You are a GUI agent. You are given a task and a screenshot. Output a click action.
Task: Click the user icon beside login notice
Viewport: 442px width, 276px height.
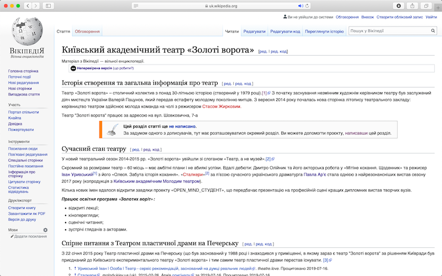click(285, 17)
